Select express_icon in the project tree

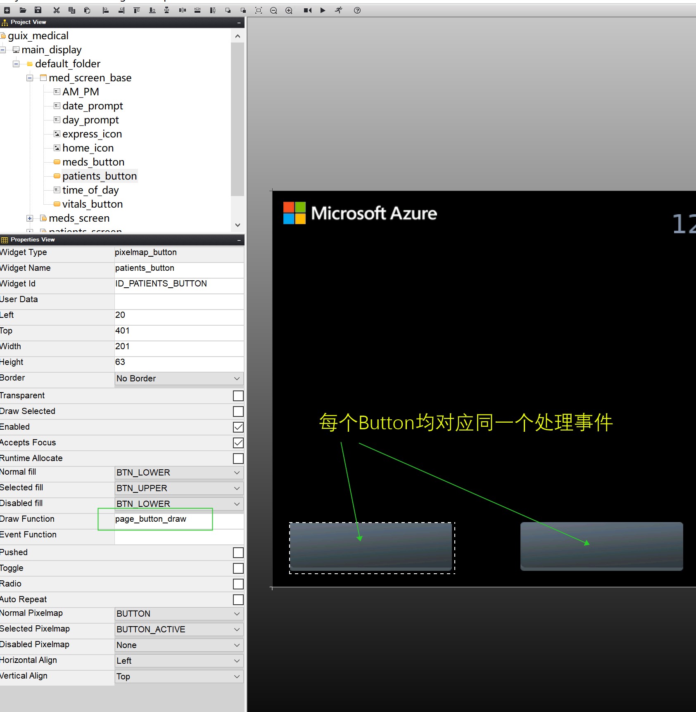[92, 134]
